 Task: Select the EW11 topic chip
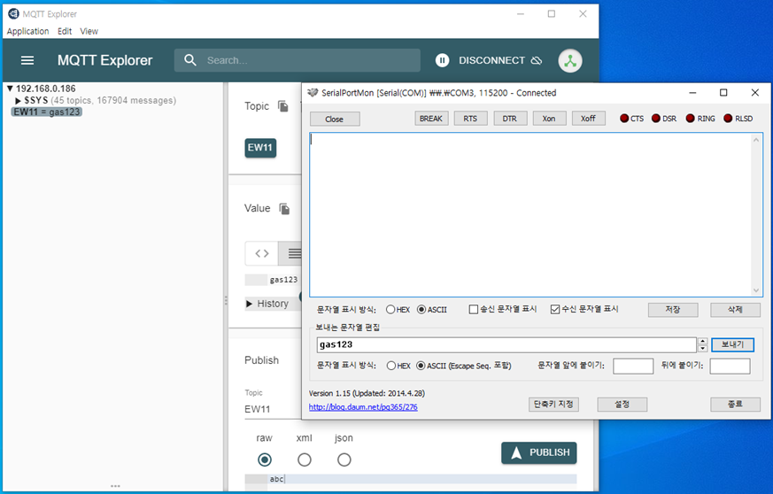tap(260, 148)
